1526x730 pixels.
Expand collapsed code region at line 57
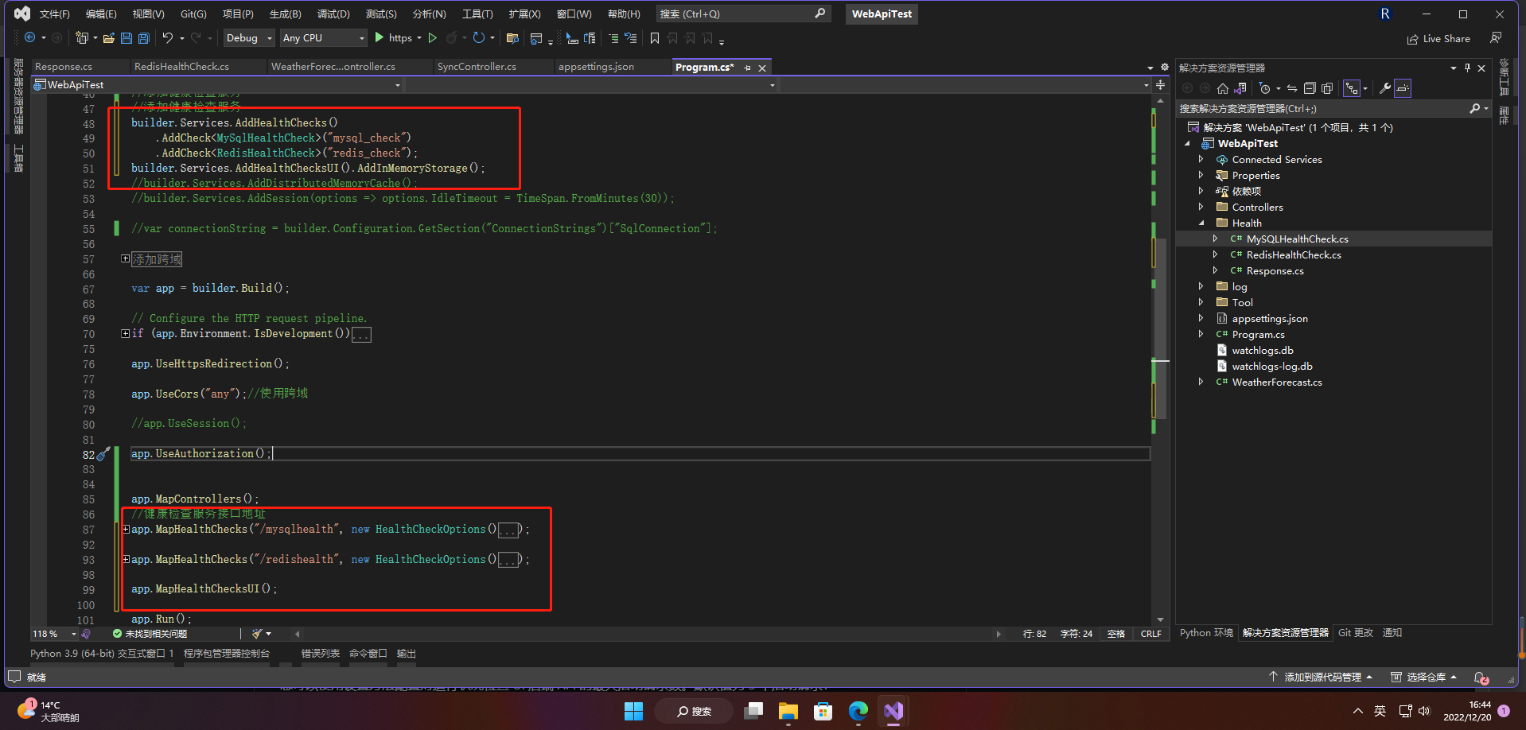click(126, 258)
